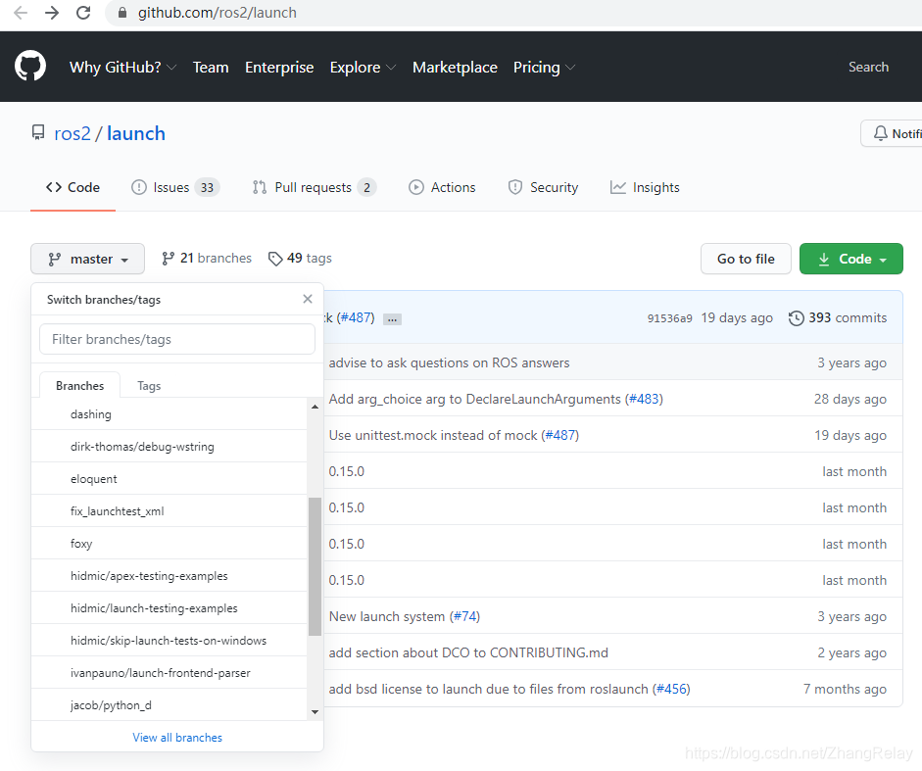The height and width of the screenshot is (771, 922).
Task: Expand the Explore menu chevron
Action: (x=391, y=68)
